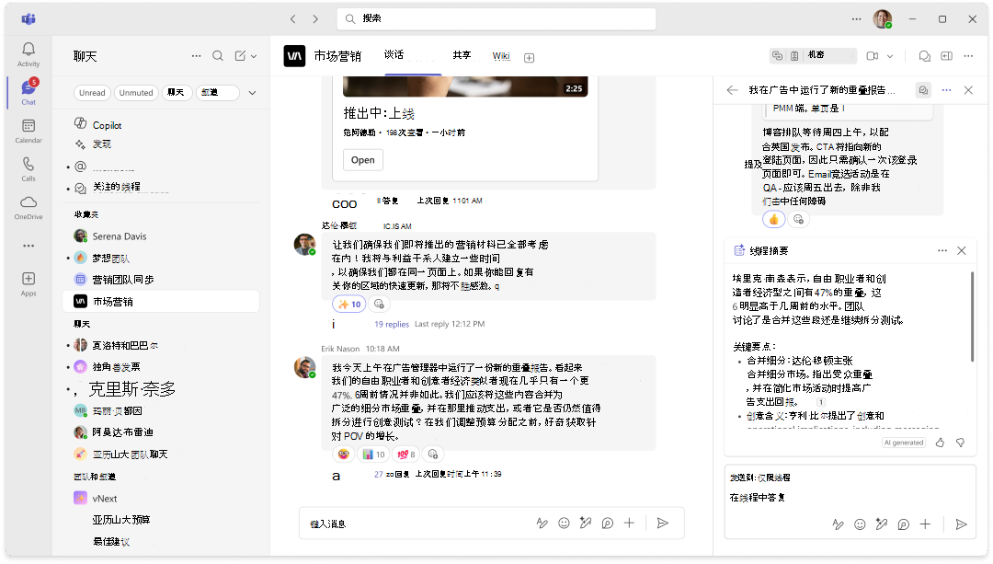Viewport: 993px width, 564px height.
Task: Show more apps ellipsis in sidebar
Action: (29, 246)
